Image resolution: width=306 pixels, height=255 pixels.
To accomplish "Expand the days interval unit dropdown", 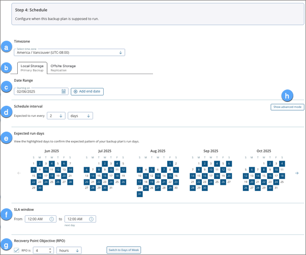I will point(81,116).
